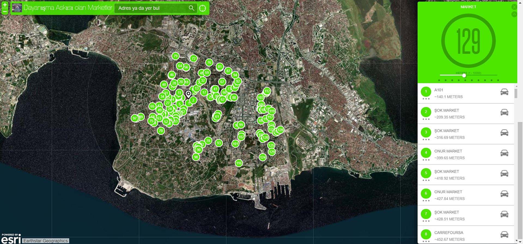Image resolution: width=523 pixels, height=244 pixels.
Task: Select result badge number 1 in list
Action: pyautogui.click(x=426, y=92)
